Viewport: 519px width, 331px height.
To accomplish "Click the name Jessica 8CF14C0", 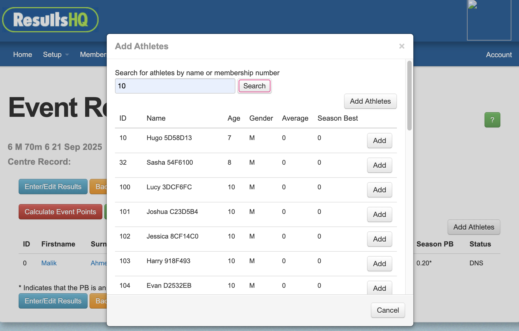I will click(172, 236).
